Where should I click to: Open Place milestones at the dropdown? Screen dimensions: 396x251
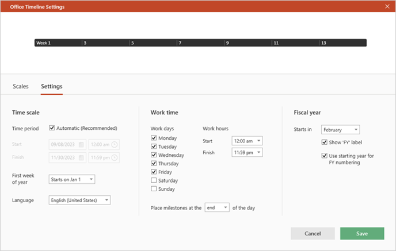[217, 208]
